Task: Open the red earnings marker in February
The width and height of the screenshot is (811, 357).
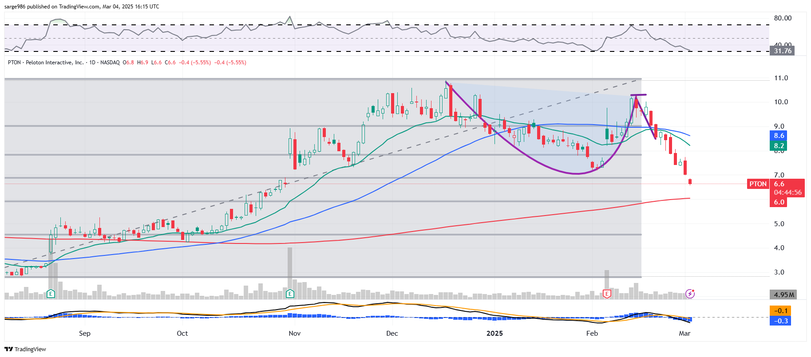Action: (607, 294)
